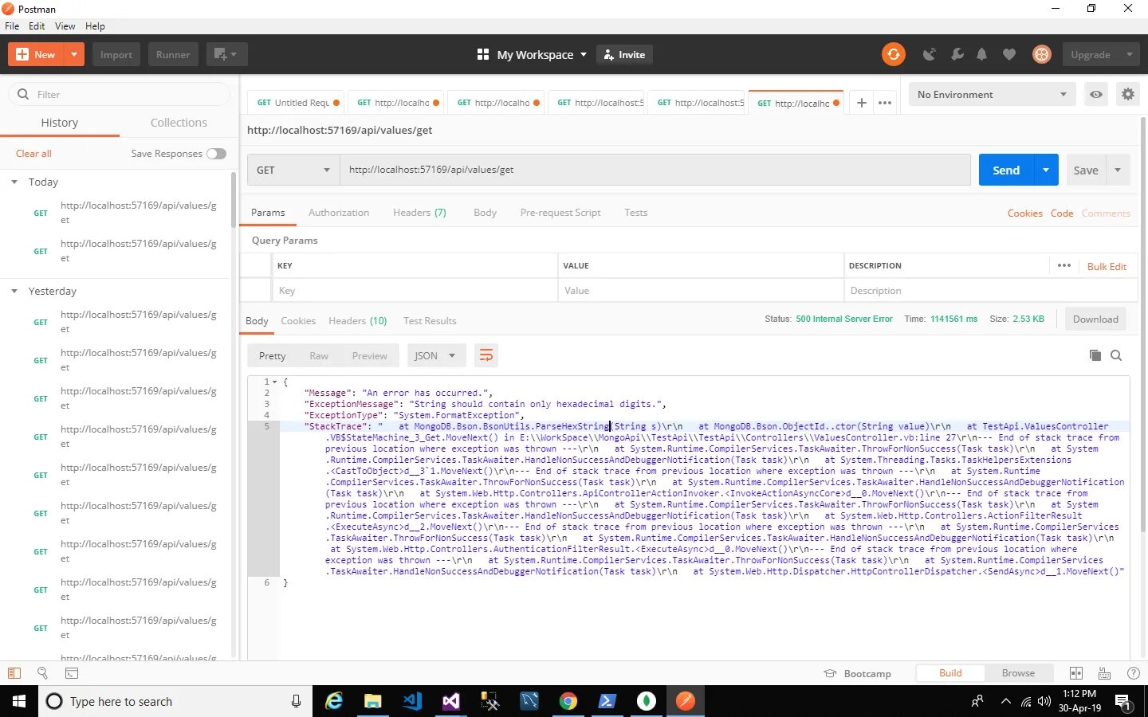The width and height of the screenshot is (1148, 717).
Task: Open the JSON format dropdown
Action: (x=434, y=355)
